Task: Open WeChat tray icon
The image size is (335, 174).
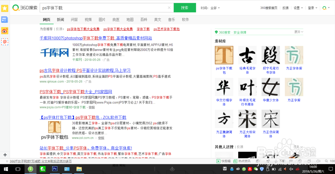Action: pyautogui.click(x=256, y=169)
